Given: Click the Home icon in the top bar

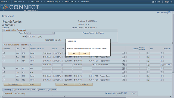Looking at the screenshot, I should [x=153, y=2].
